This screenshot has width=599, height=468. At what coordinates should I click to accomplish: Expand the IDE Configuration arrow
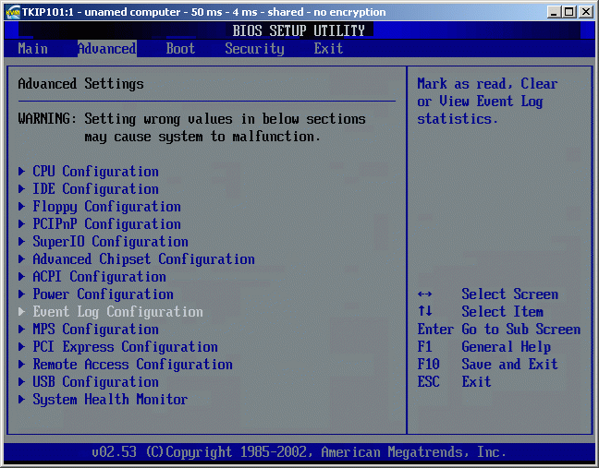coord(22,189)
